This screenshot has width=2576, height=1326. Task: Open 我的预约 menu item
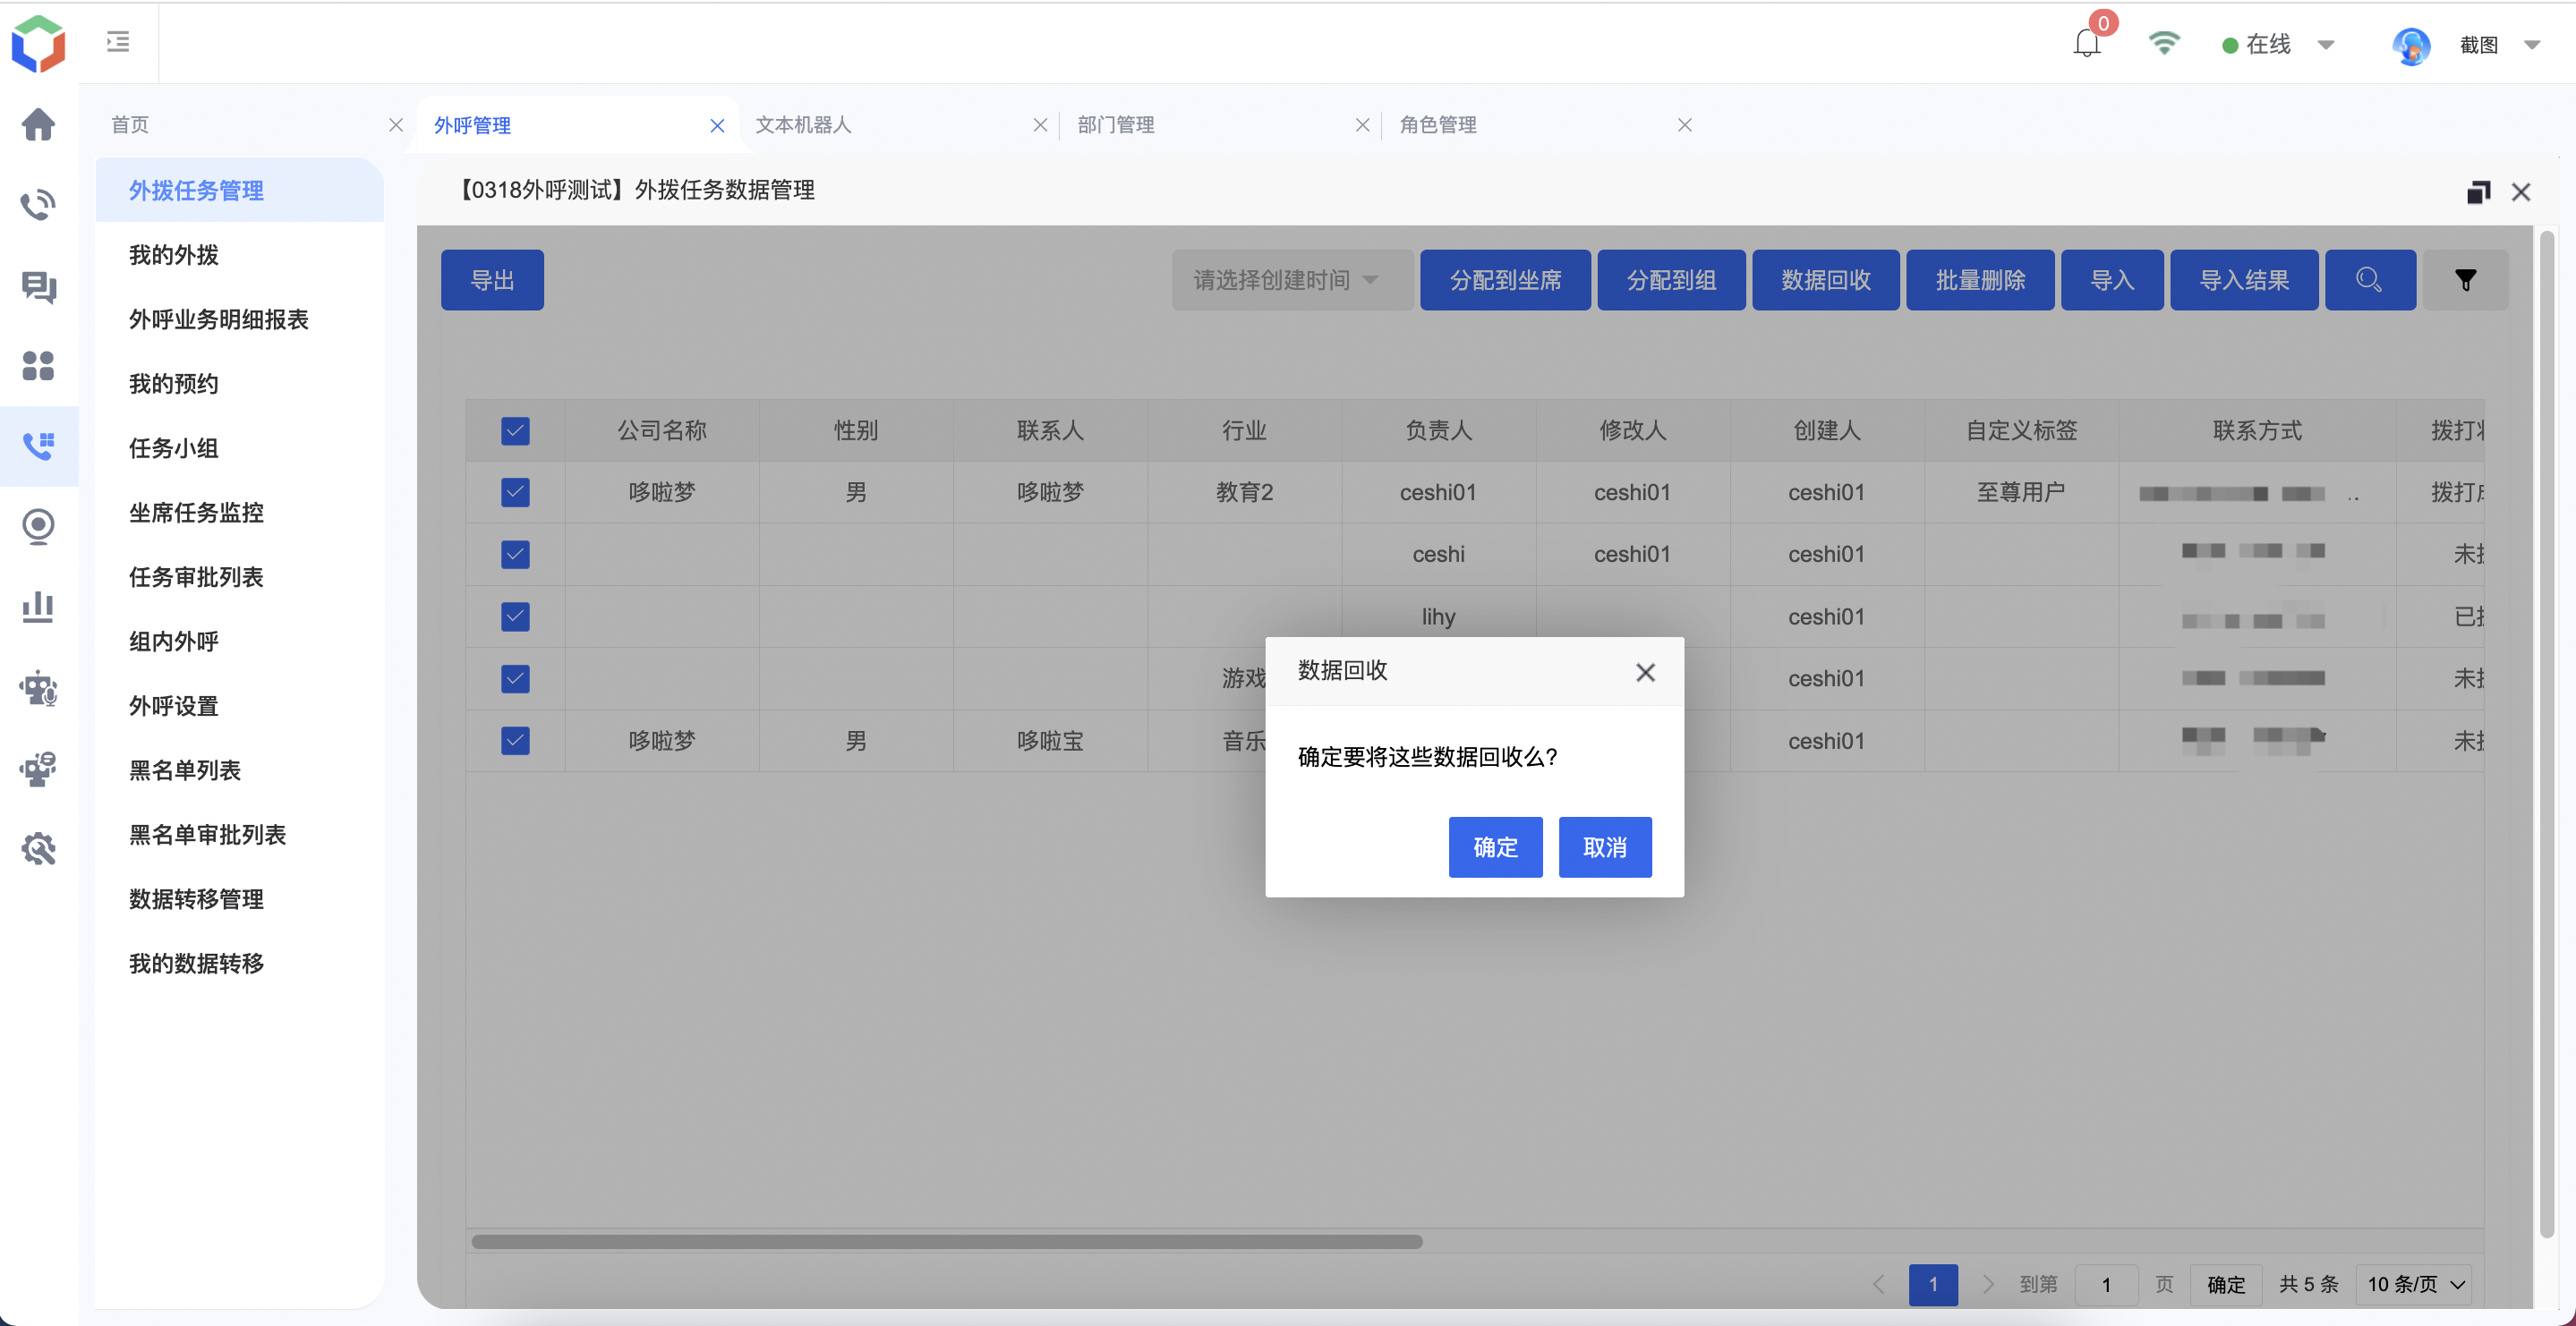(x=174, y=384)
